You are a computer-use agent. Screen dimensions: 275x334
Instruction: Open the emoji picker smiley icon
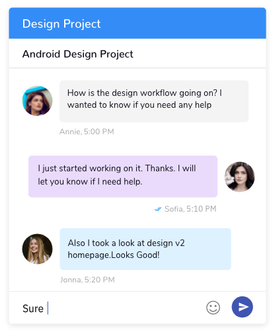213,308
